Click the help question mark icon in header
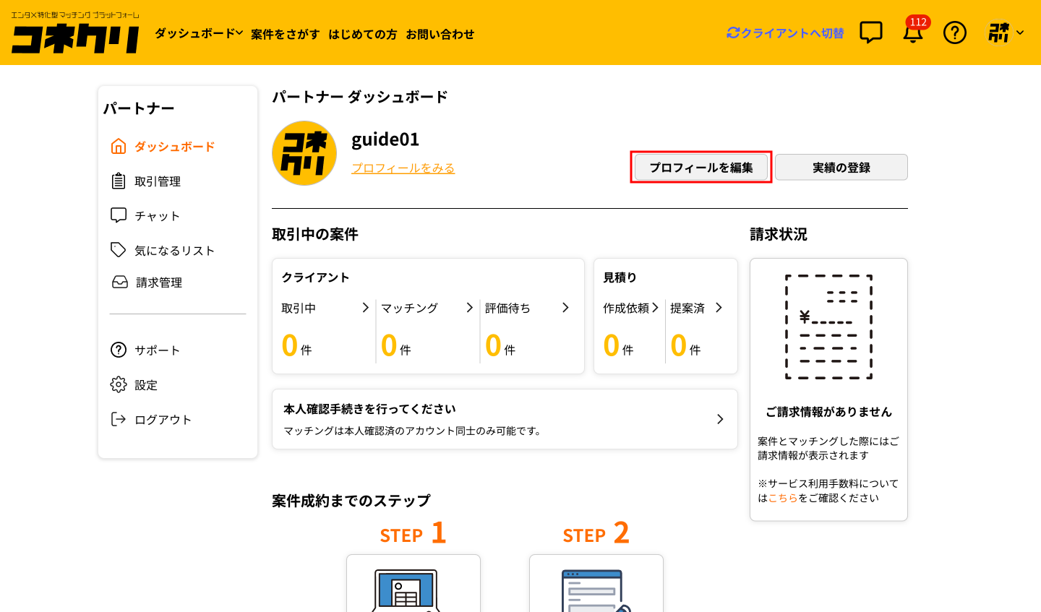The width and height of the screenshot is (1041, 612). (955, 33)
